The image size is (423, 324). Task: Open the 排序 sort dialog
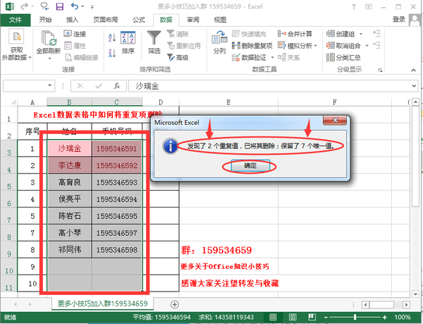[x=128, y=42]
